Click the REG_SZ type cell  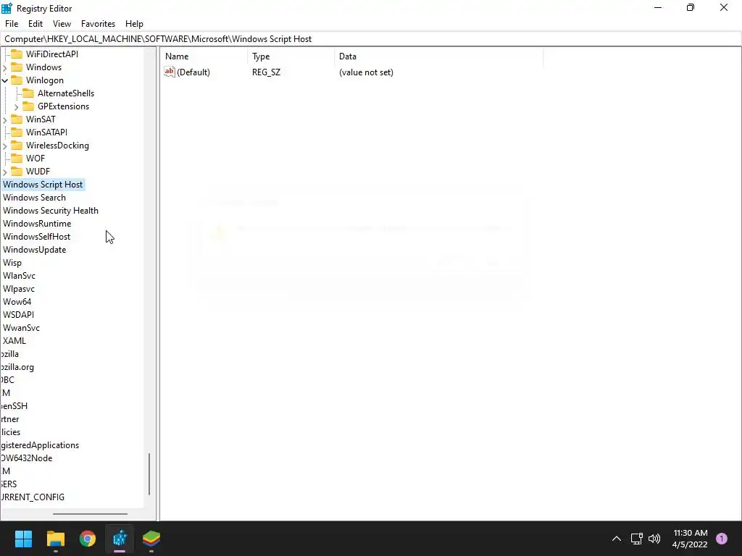[266, 72]
